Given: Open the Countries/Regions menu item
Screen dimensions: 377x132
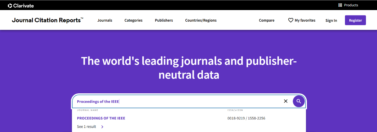Looking at the screenshot, I should pos(201,20).
